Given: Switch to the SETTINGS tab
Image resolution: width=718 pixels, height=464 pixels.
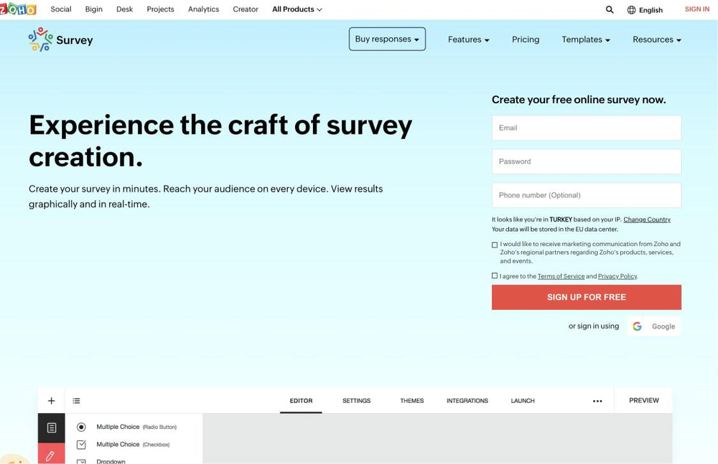Looking at the screenshot, I should [x=356, y=400].
